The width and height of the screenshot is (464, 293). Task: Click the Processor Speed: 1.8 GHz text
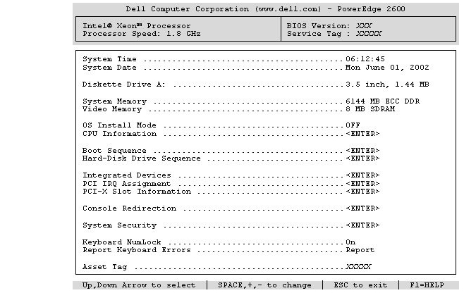pyautogui.click(x=142, y=34)
